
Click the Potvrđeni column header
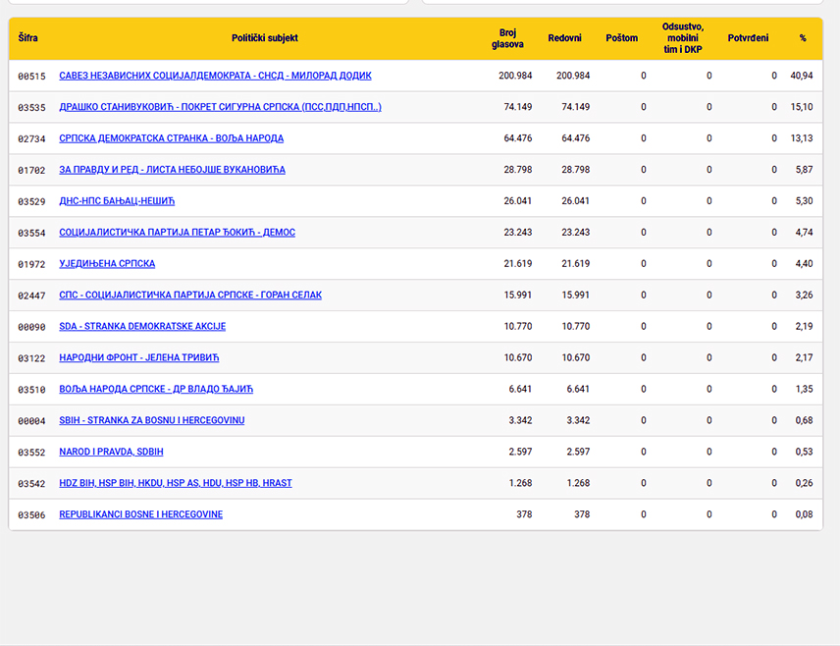pos(748,38)
